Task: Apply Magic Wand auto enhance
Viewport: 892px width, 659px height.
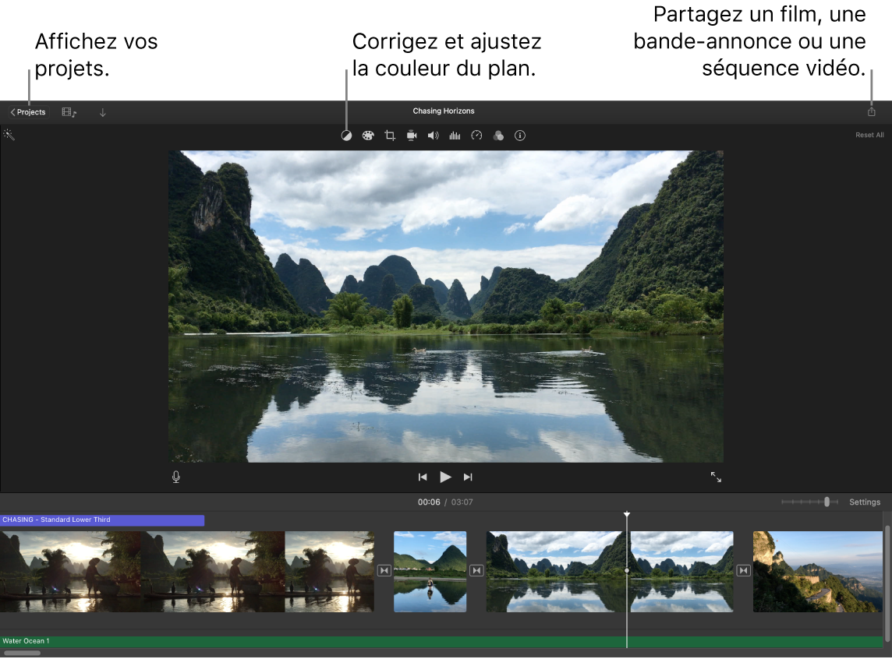Action: [9, 135]
